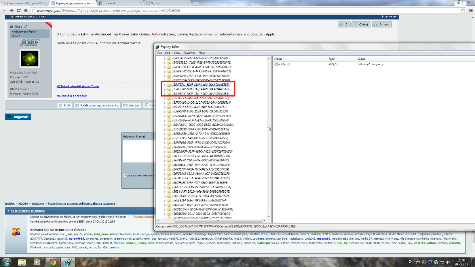
Task: Expand the {B5607793-24AC-44c7-82E2-831726AA6CB7} key
Action: click(x=165, y=98)
